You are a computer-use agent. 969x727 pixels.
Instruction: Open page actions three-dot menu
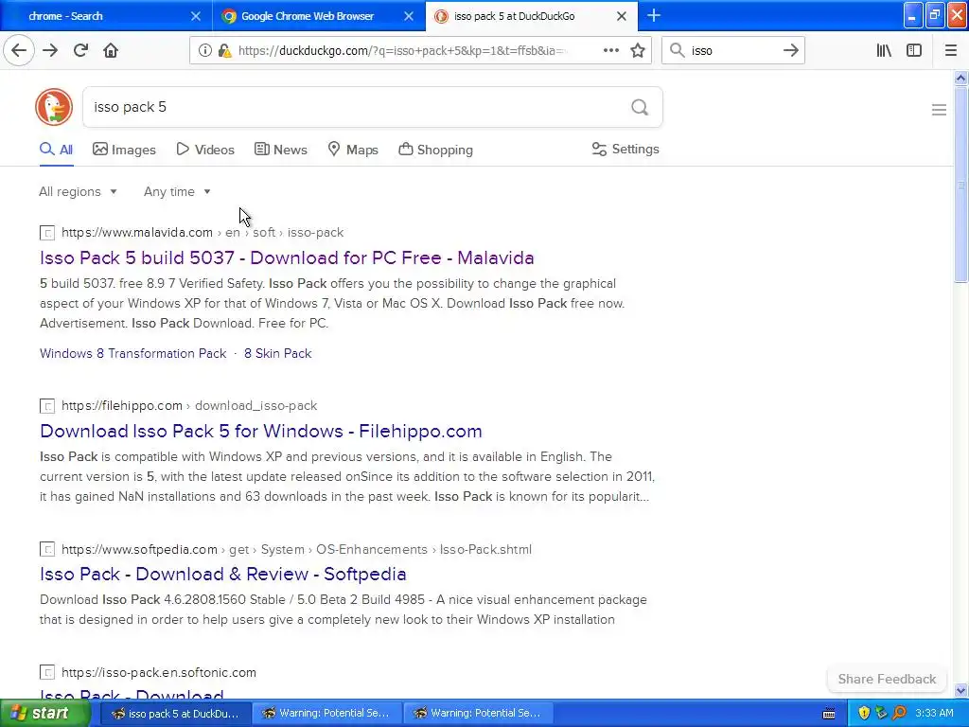coord(610,50)
